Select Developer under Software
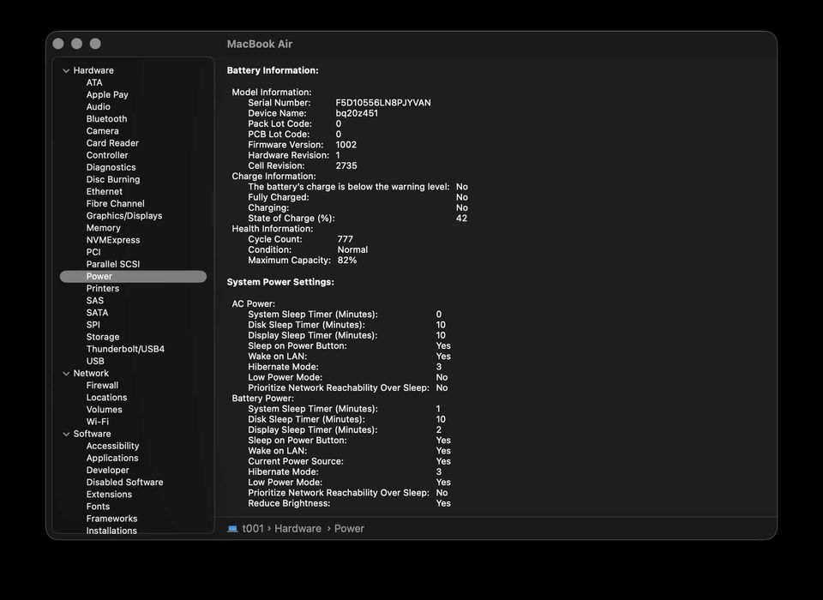This screenshot has height=600, width=823. 108,470
